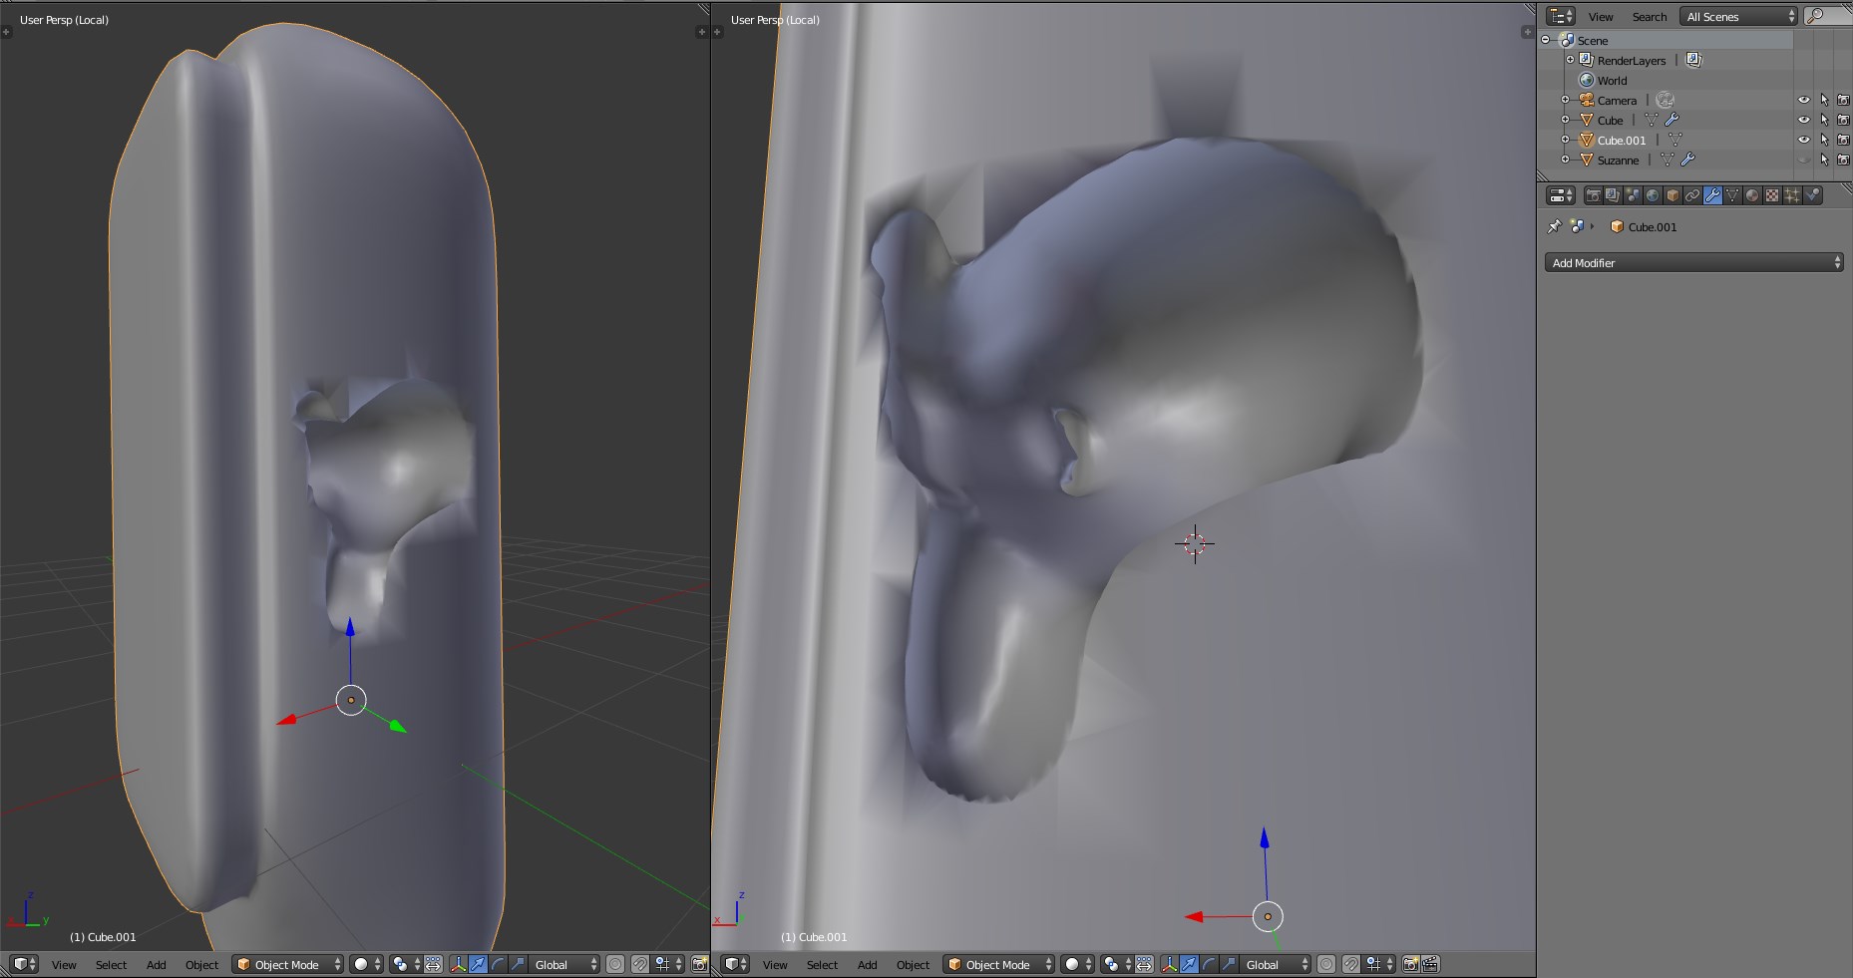Expand the Cube.001 tree node

pos(1565,140)
